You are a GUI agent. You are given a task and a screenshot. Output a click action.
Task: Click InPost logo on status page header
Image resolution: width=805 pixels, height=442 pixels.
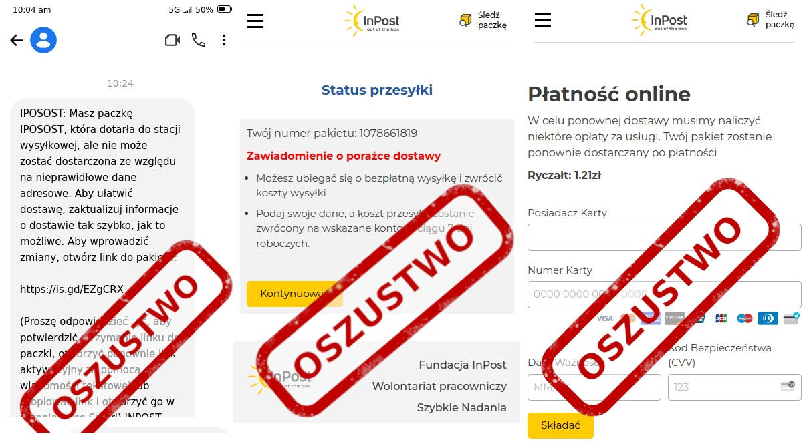tap(372, 21)
